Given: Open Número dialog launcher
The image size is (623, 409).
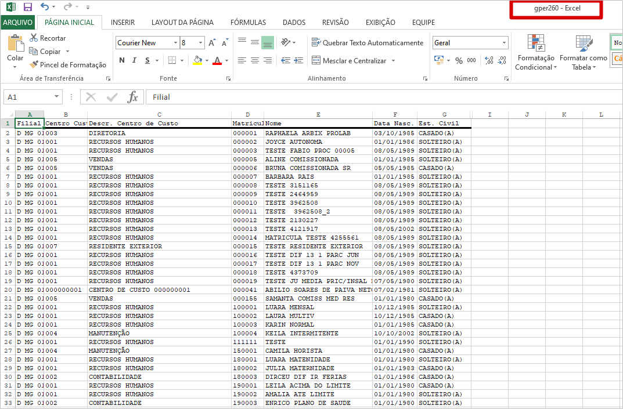Looking at the screenshot, I should pos(506,79).
